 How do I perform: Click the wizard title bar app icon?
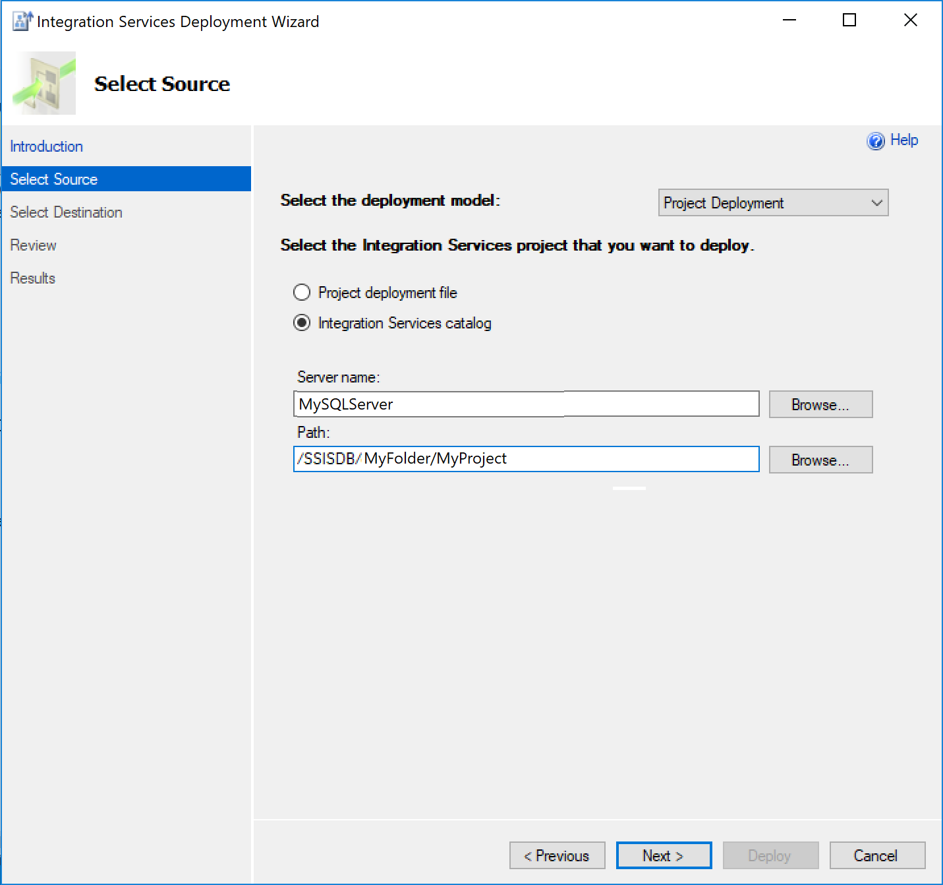tap(23, 21)
